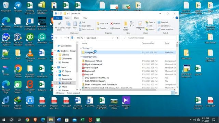Image resolution: width=219 pixels, height=123 pixels.
Task: Sort by Date modified column header
Action: tap(148, 43)
